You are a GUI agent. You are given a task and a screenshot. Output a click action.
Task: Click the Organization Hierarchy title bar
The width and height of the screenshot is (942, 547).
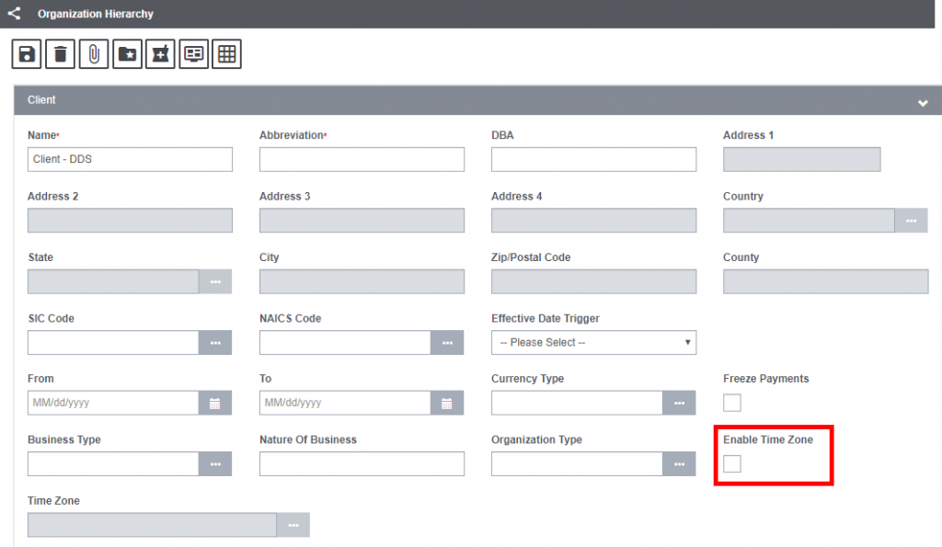(95, 14)
